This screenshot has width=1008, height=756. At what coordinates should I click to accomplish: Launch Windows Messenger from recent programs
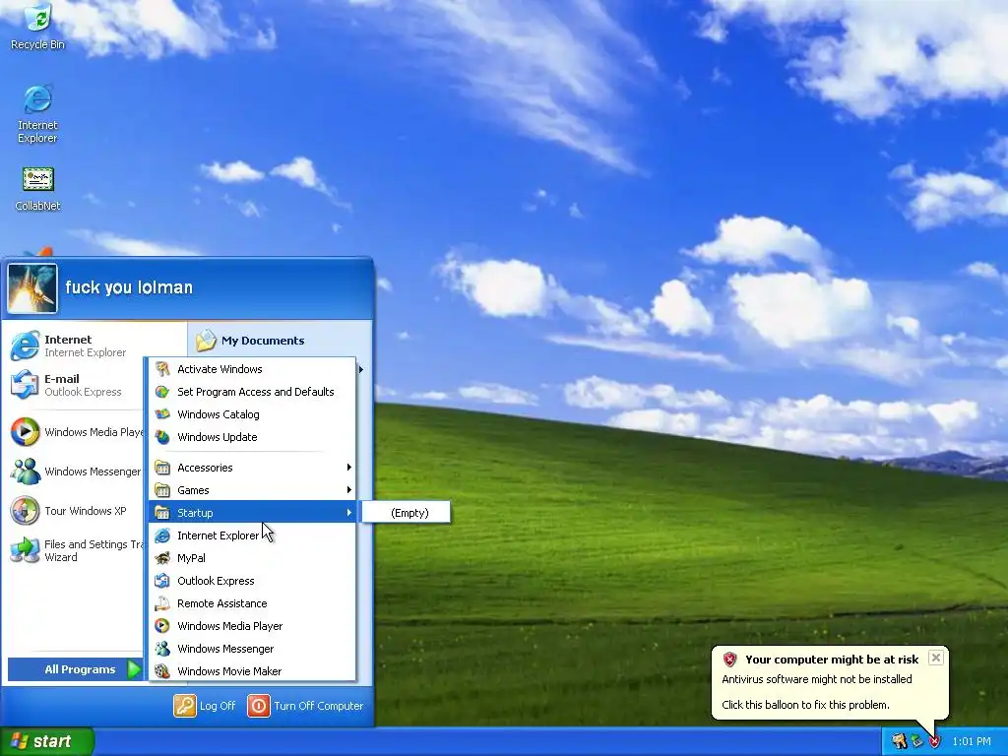75,472
